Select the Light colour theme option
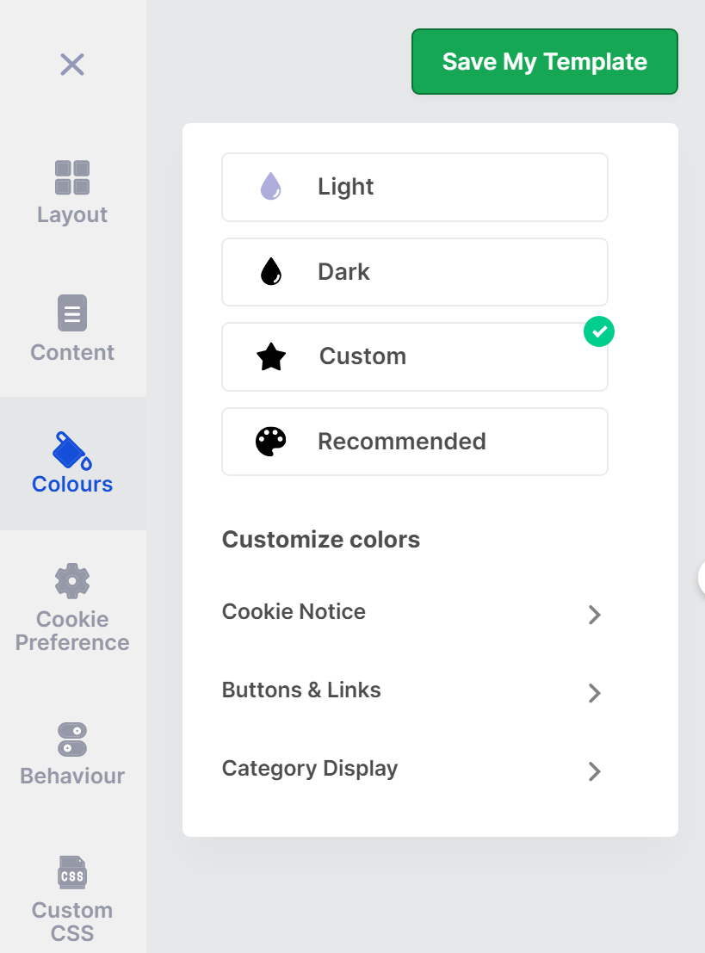Screen dimensions: 705x953 pos(414,187)
